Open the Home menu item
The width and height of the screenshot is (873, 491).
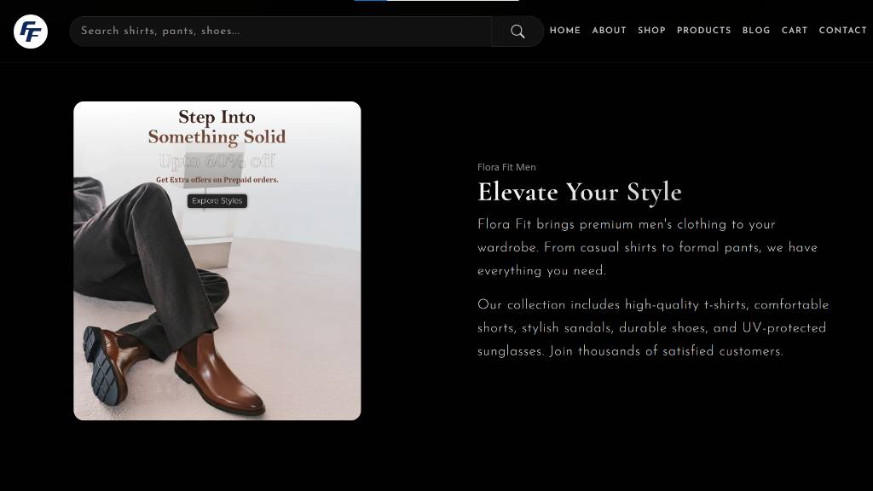[565, 31]
